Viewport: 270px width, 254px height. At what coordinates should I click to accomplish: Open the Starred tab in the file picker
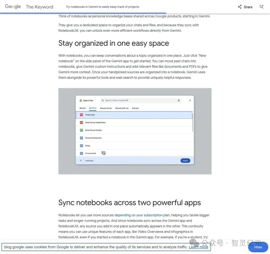135,108
